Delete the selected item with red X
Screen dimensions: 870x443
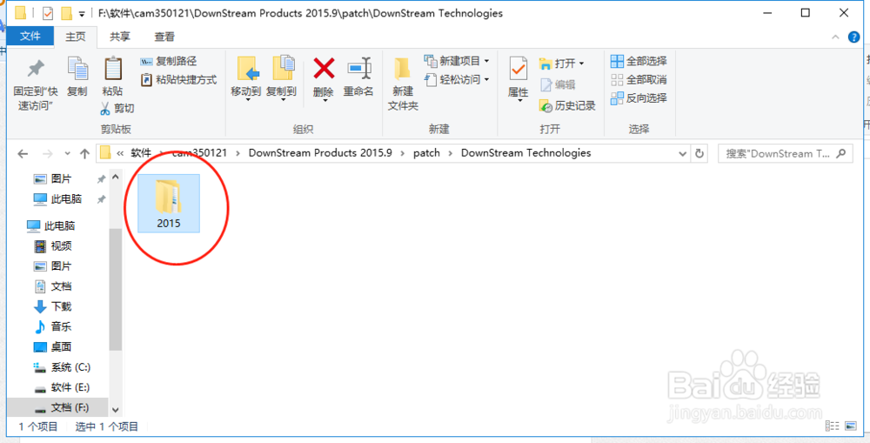[x=324, y=79]
